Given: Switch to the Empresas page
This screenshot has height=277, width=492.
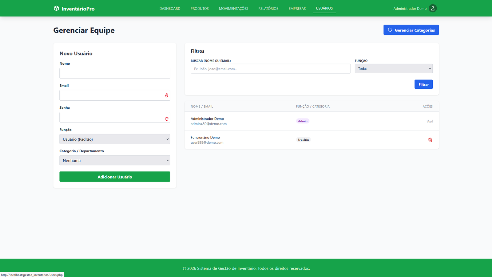Looking at the screenshot, I should pos(297,9).
